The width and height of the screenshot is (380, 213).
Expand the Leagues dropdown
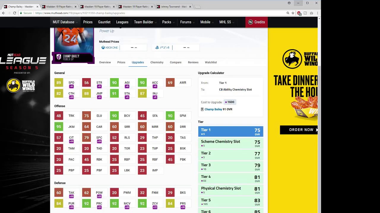(122, 22)
